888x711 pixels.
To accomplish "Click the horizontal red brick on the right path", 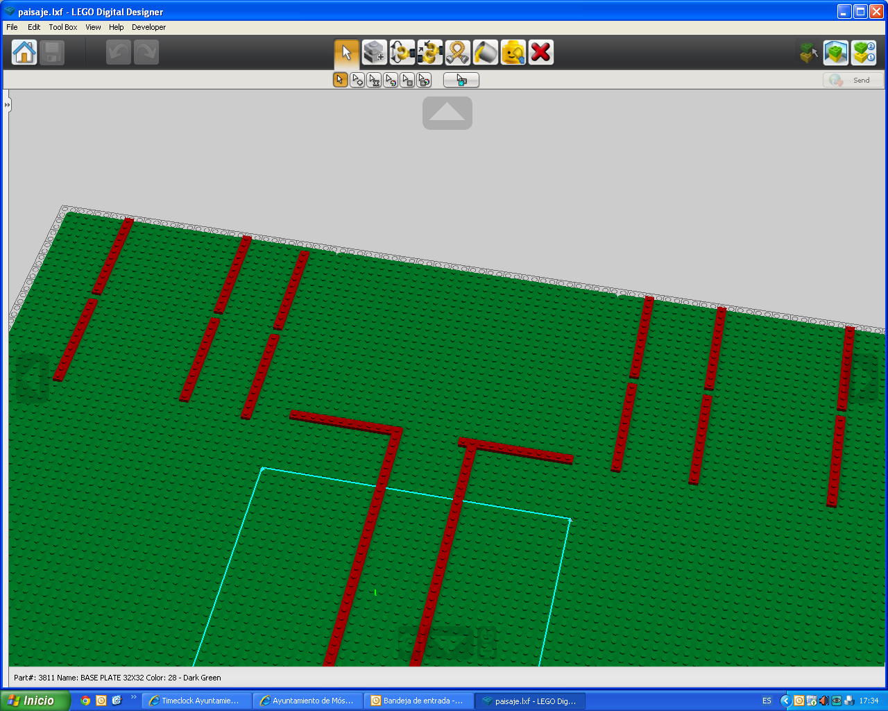I will pyautogui.click(x=516, y=450).
